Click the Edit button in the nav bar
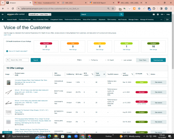Image resolution: width=174 pixels, height=139 pixels. tap(167, 19)
